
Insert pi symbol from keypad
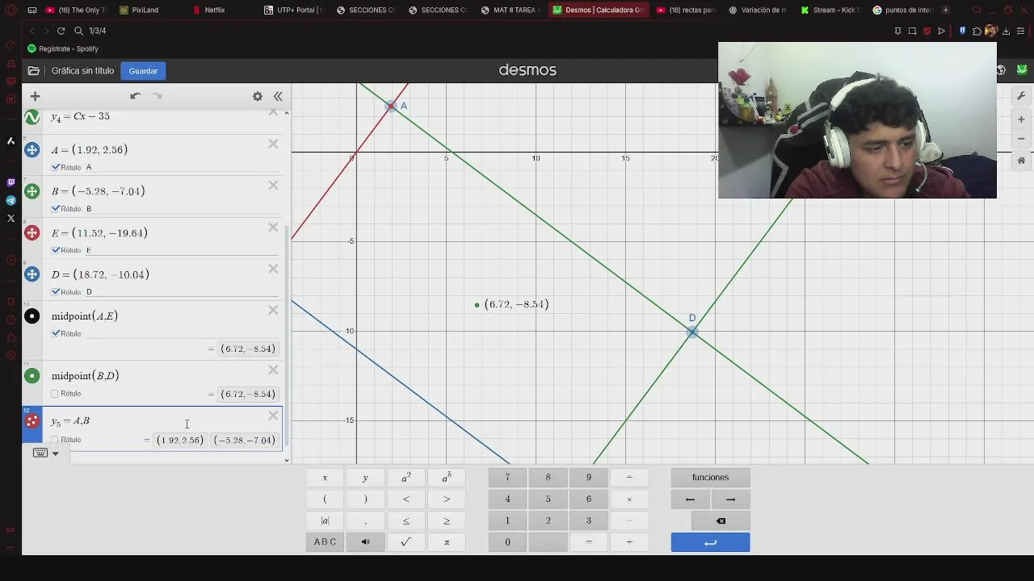(x=447, y=542)
